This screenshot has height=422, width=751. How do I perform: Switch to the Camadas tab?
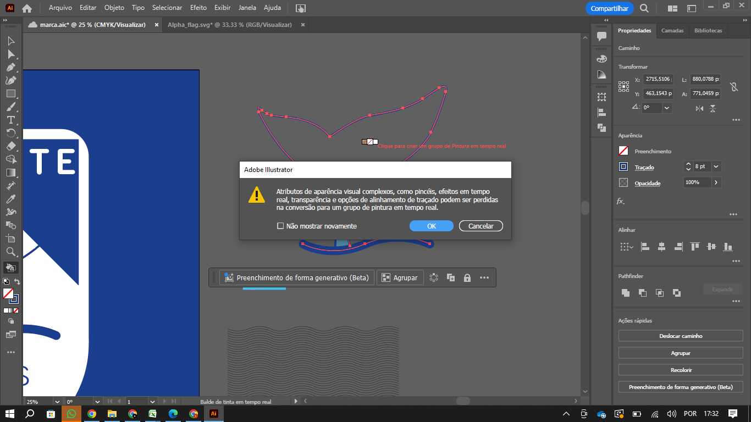(x=672, y=31)
